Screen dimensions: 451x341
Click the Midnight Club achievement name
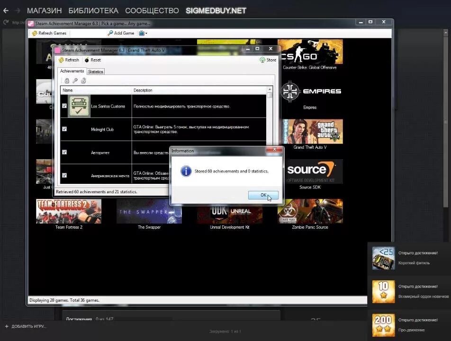pos(102,129)
